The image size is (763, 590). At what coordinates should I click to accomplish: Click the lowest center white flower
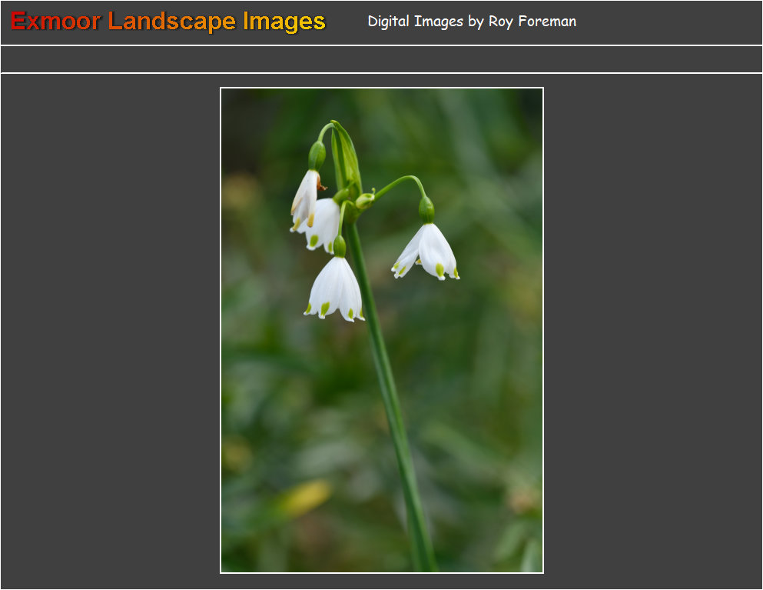pos(335,290)
